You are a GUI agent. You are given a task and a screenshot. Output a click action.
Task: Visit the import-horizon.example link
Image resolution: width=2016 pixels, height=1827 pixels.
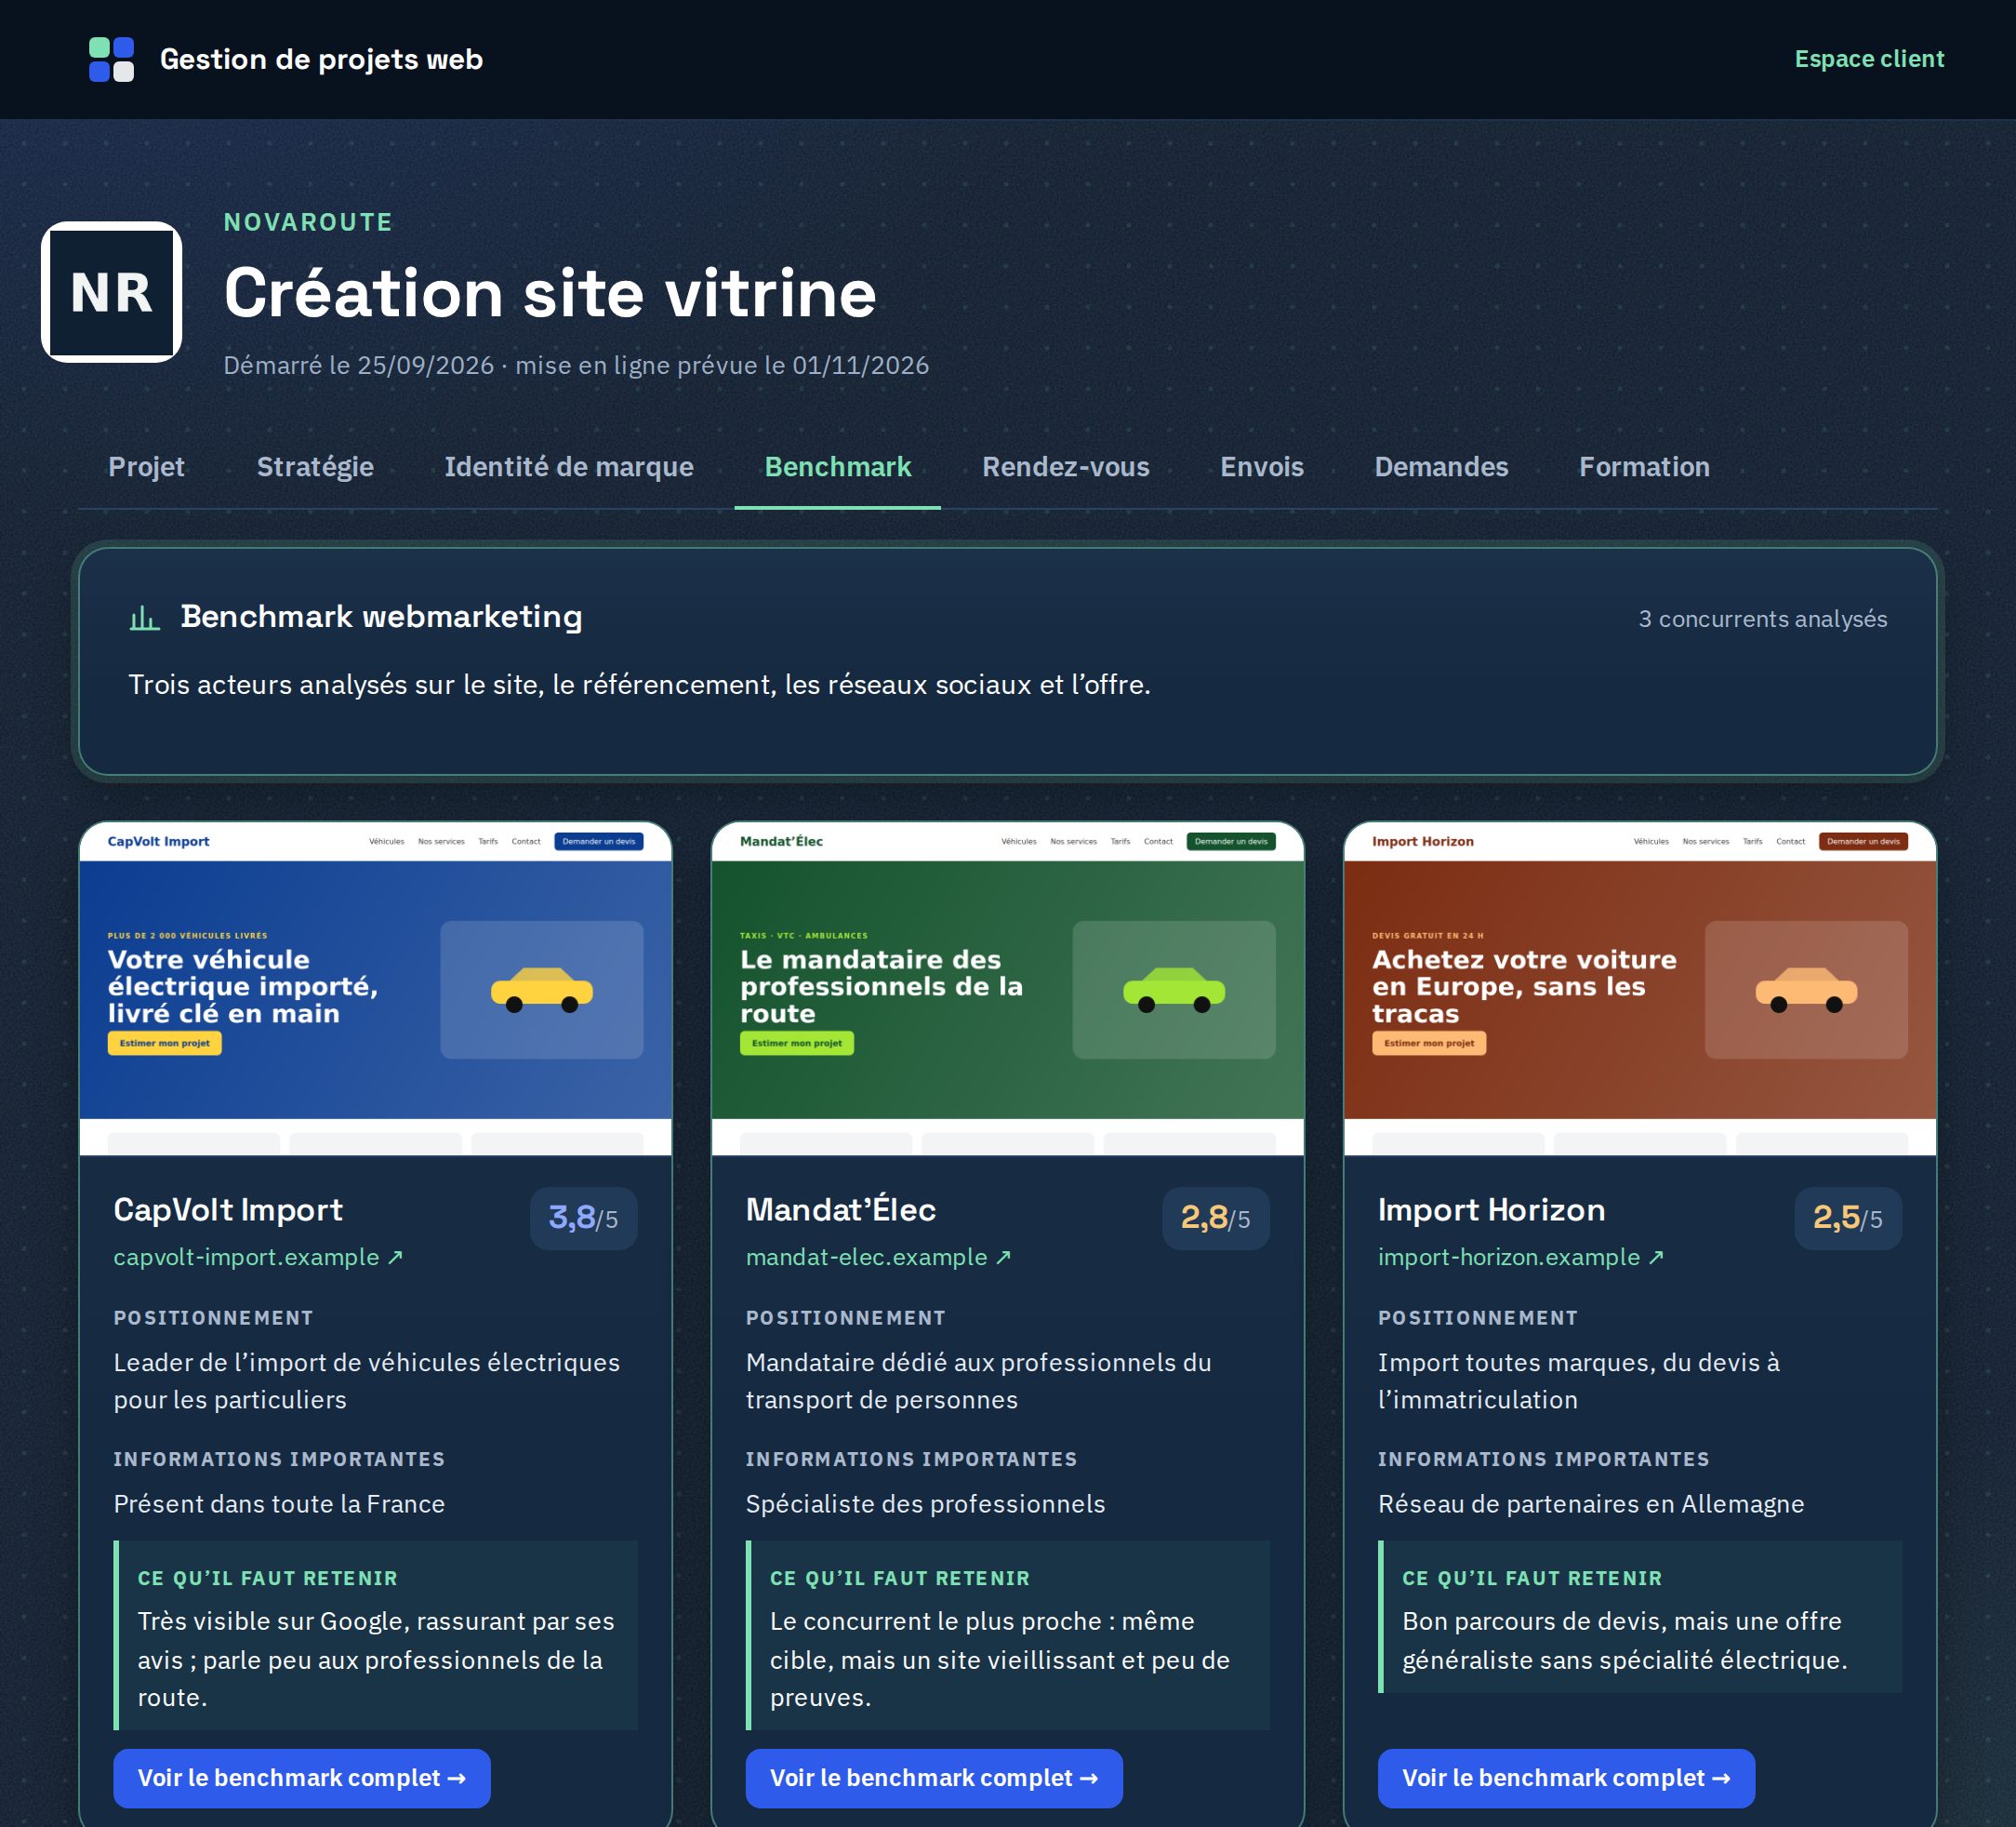[x=1520, y=1257]
